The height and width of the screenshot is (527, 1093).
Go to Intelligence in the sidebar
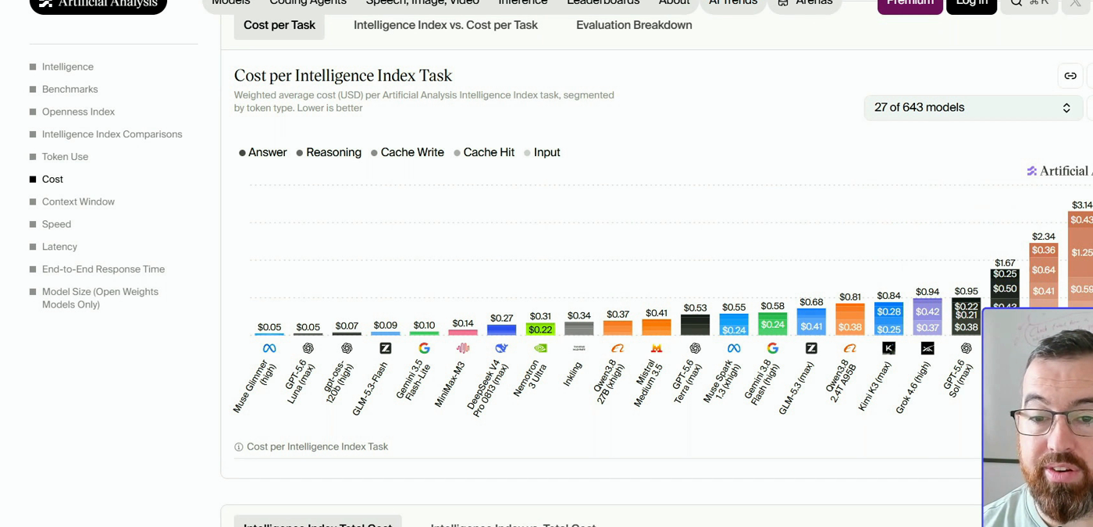click(68, 67)
